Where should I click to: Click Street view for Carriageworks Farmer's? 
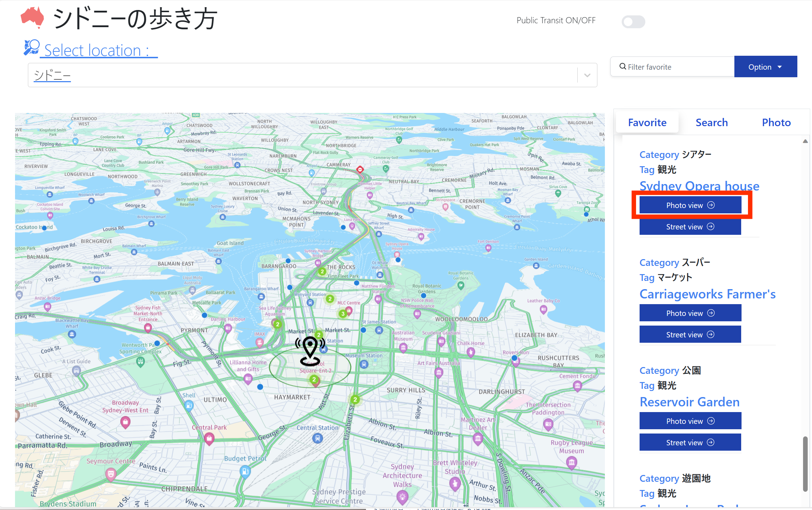click(x=690, y=334)
